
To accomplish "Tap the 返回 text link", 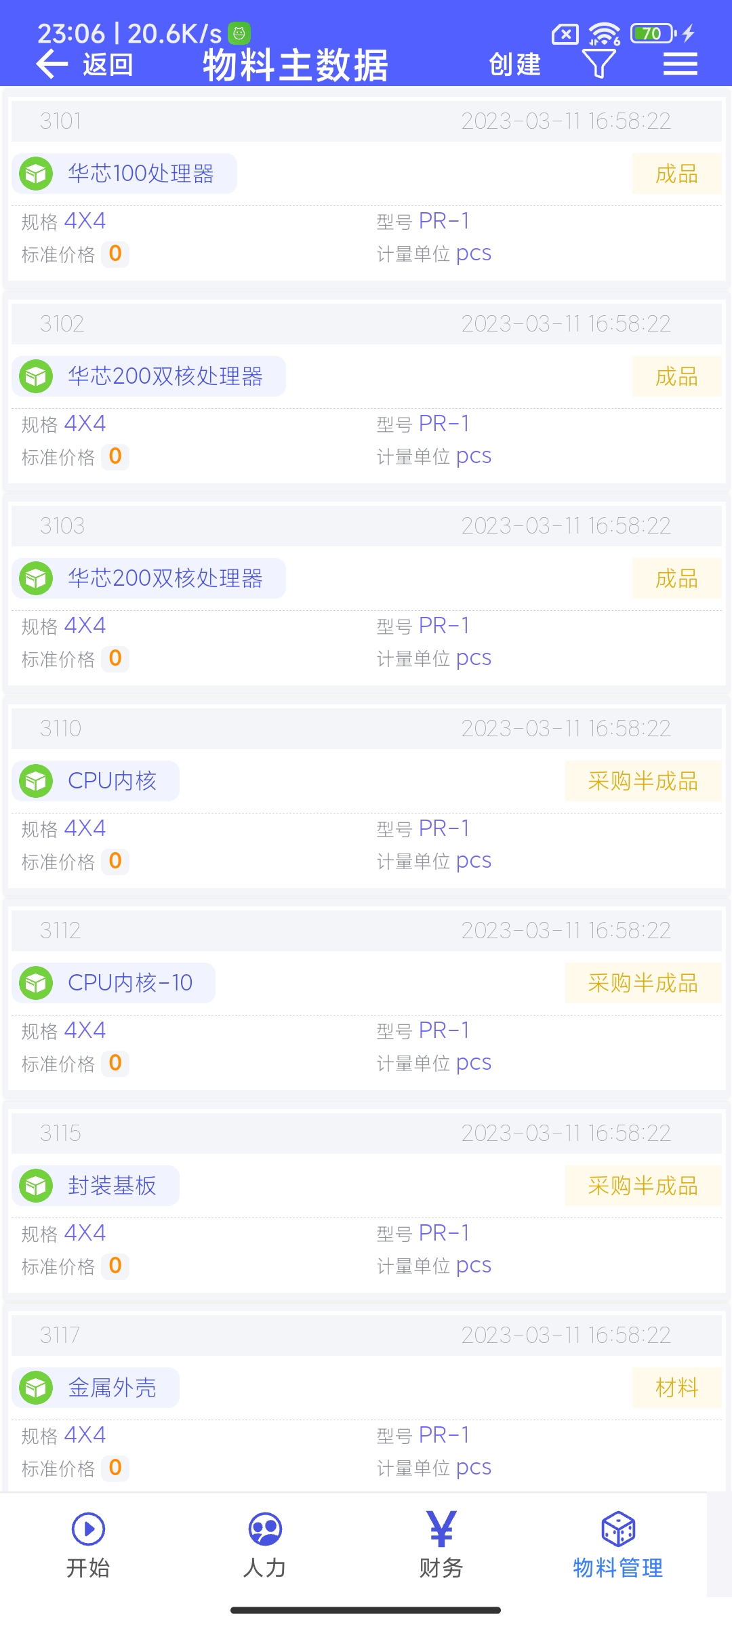I will pyautogui.click(x=108, y=65).
